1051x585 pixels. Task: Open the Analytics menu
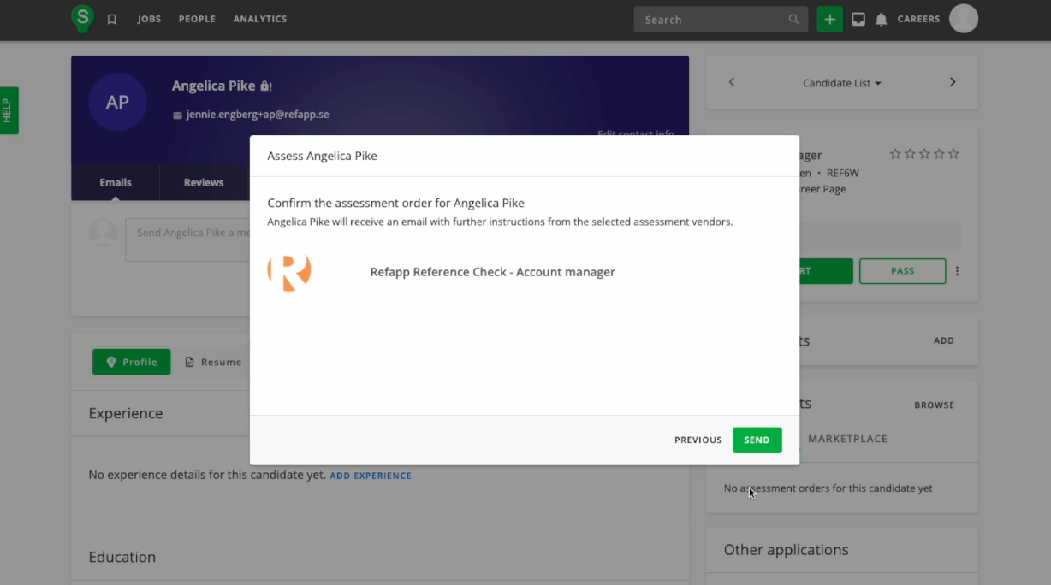click(x=260, y=19)
